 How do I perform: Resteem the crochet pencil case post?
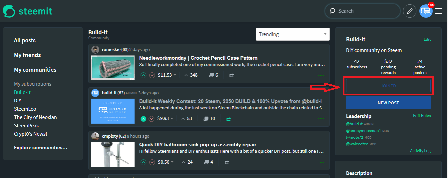[231, 75]
